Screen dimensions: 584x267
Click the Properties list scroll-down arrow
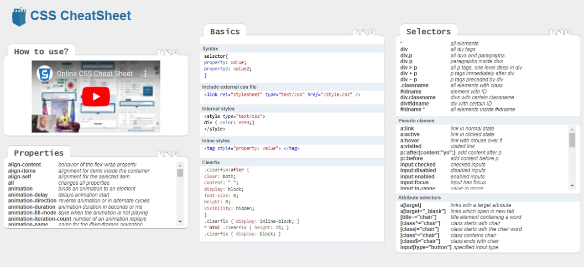pos(180,222)
